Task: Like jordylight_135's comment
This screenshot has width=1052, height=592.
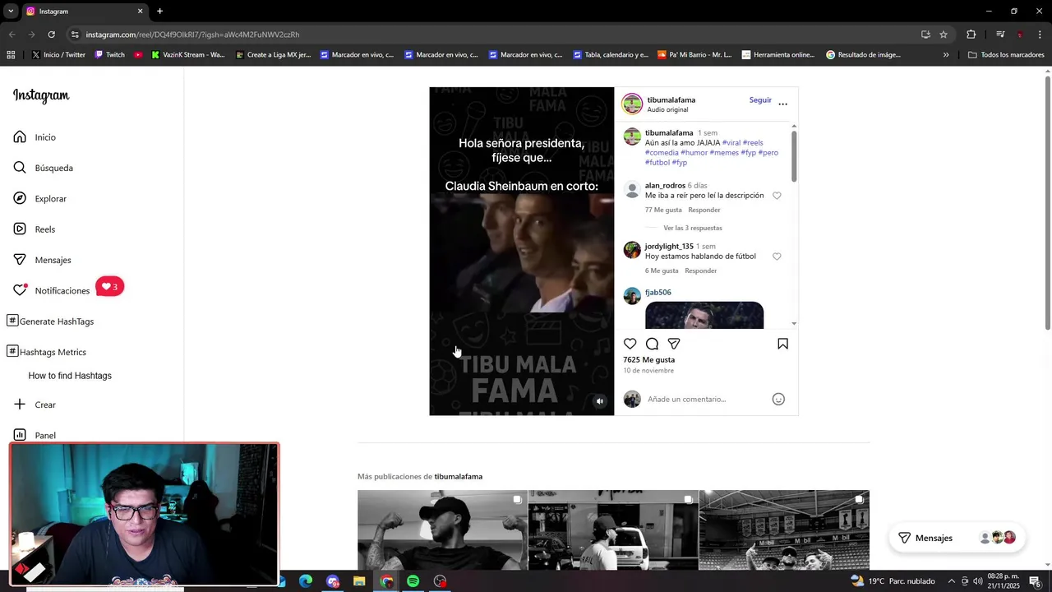Action: (x=777, y=257)
